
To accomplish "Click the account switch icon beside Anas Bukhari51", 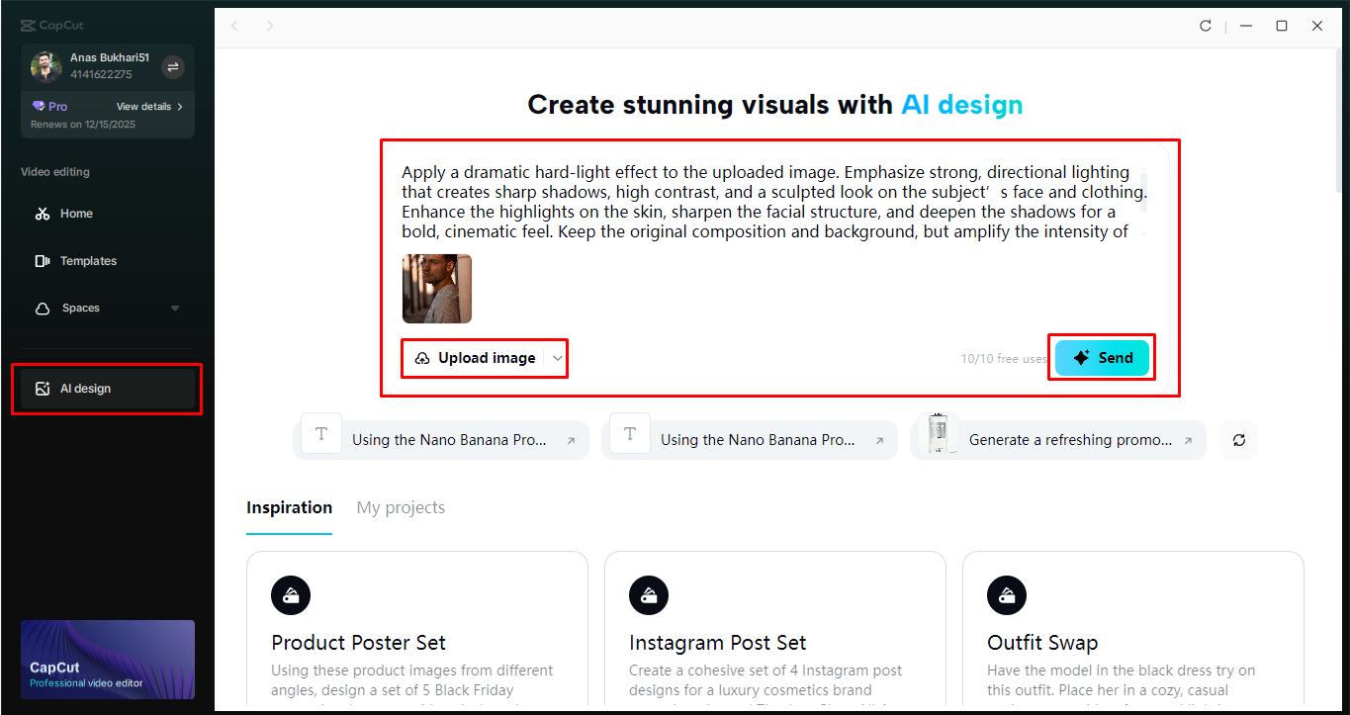I will 174,66.
